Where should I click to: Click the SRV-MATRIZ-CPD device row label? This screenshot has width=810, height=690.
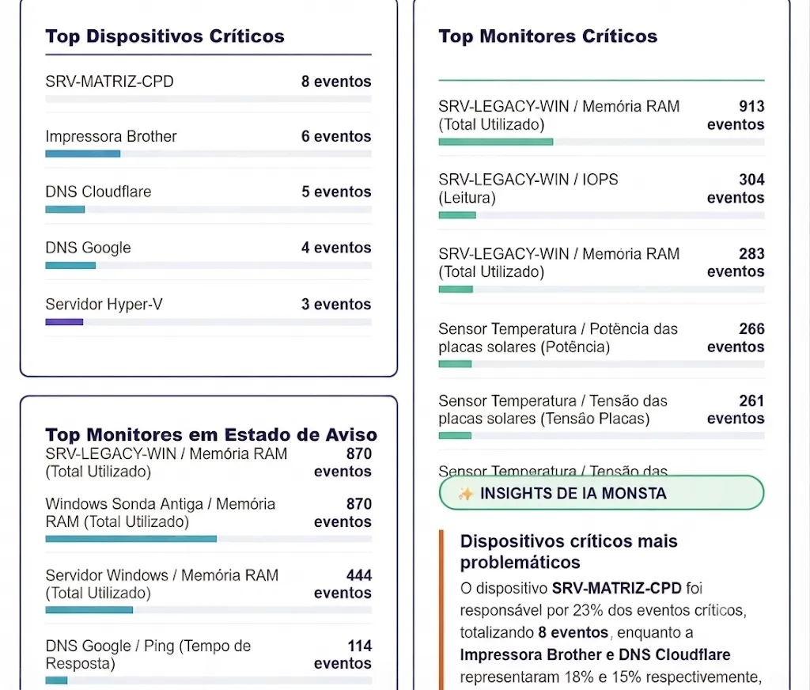click(x=109, y=82)
